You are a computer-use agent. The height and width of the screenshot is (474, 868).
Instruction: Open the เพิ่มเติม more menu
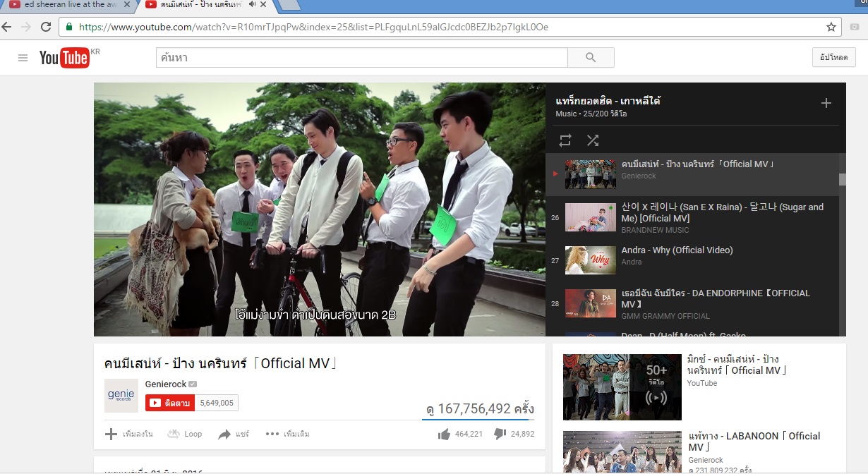click(287, 434)
